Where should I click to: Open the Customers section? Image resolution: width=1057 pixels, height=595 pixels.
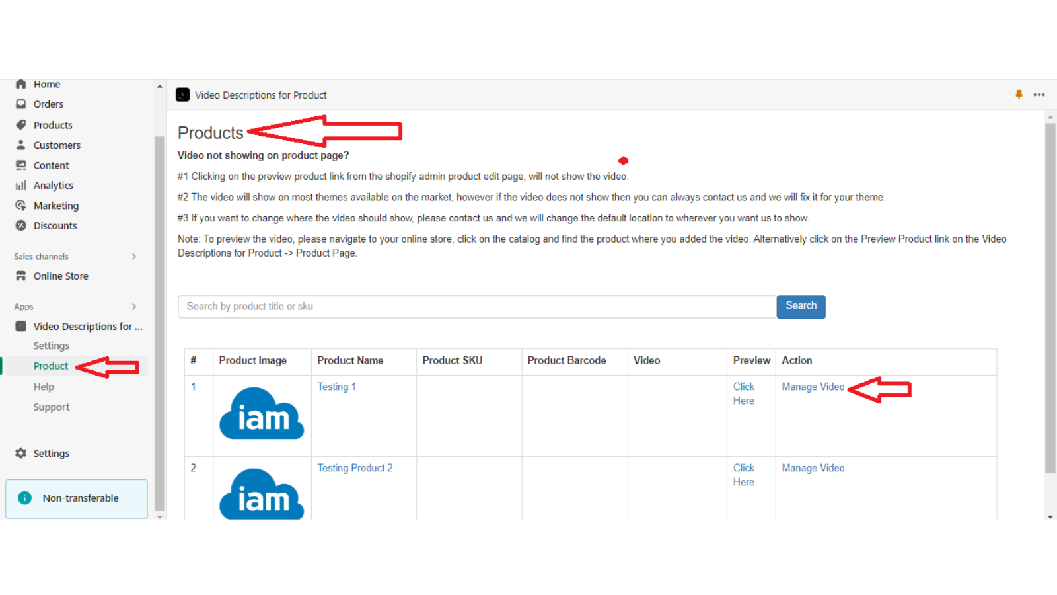[57, 145]
